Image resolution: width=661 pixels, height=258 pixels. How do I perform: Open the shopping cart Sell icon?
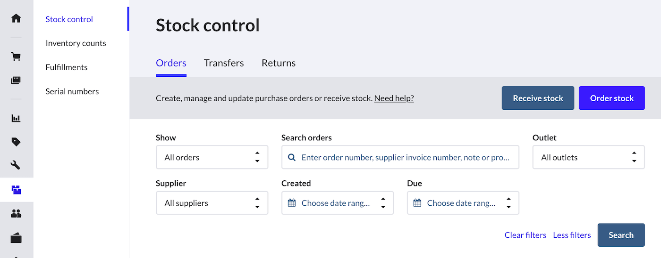(16, 57)
